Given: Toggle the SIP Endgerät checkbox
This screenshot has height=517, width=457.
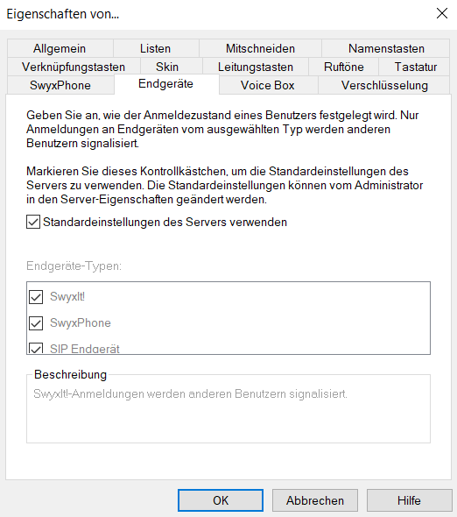Looking at the screenshot, I should click(36, 348).
